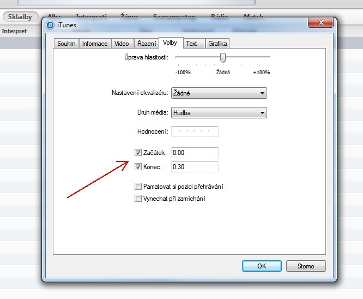
Task: Click the Začátek time input field
Action: [195, 153]
